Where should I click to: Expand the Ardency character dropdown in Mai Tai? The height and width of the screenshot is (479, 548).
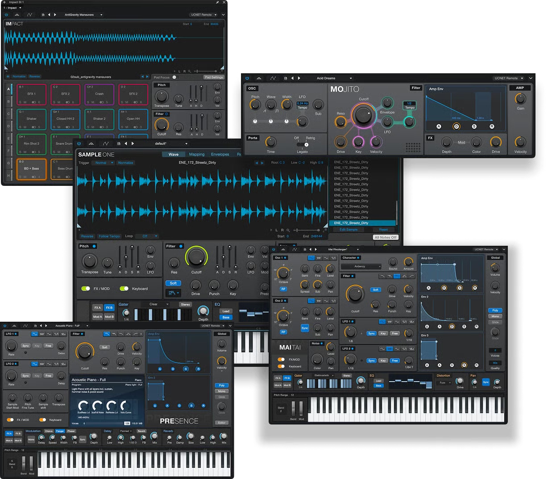pyautogui.click(x=361, y=266)
